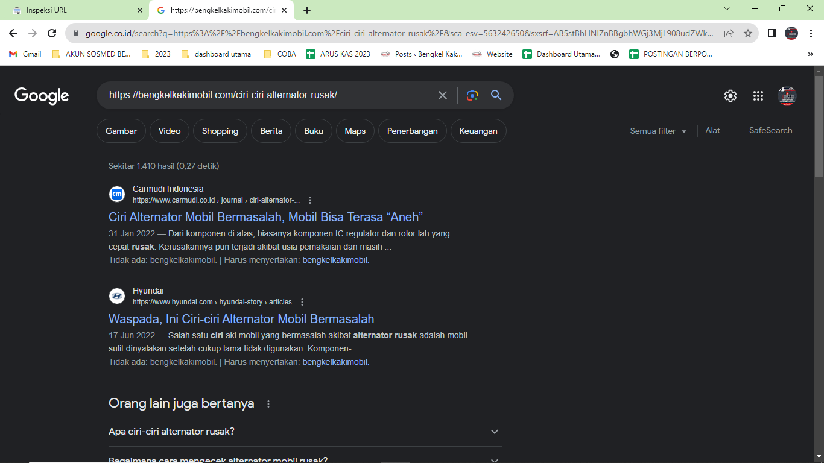This screenshot has width=824, height=463.
Task: Open a new browser tab
Action: tap(307, 10)
